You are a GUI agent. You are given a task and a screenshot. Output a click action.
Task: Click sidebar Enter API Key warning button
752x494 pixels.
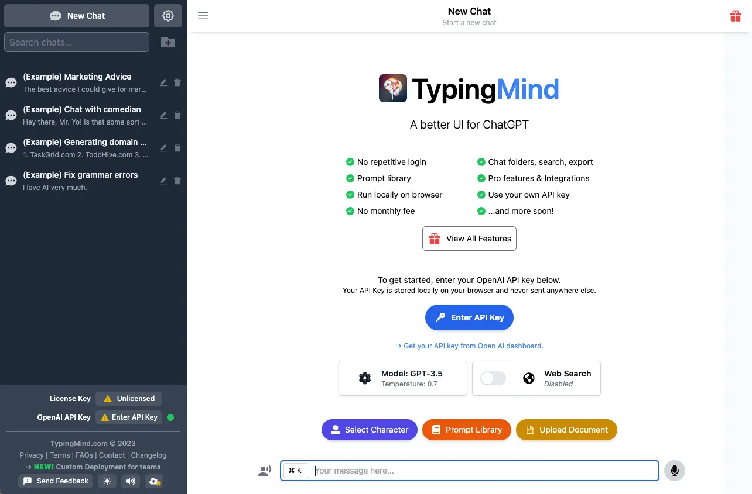[x=129, y=417]
